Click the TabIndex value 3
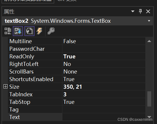Viewport: 157px width, 124px height. tap(65, 94)
